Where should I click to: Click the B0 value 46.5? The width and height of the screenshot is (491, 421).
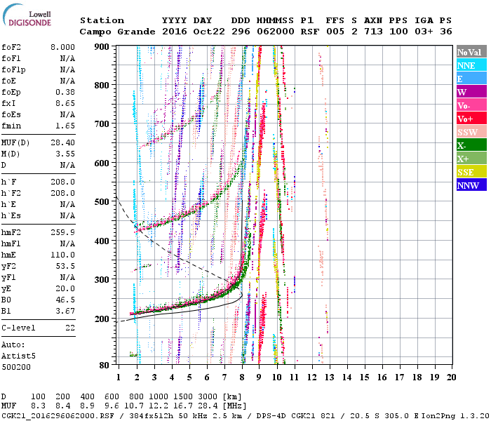pyautogui.click(x=65, y=300)
